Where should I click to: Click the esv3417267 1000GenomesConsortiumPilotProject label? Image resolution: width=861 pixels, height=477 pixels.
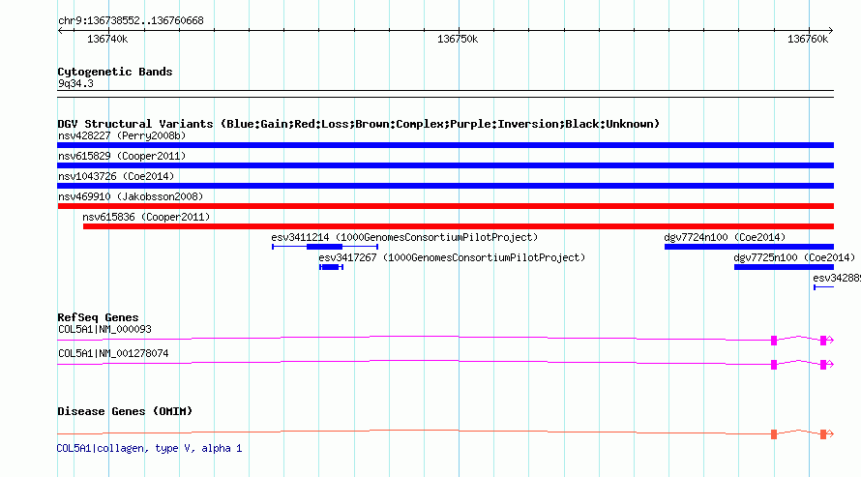coord(452,257)
